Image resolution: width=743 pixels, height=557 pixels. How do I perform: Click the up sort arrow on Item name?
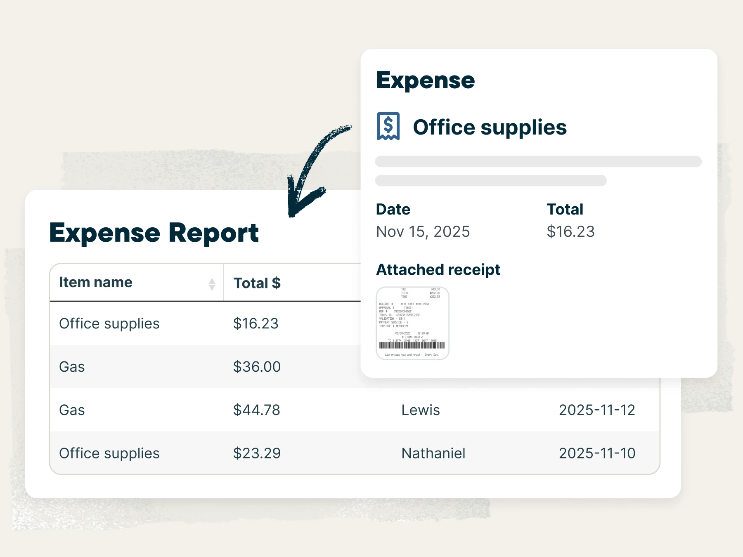tap(212, 280)
